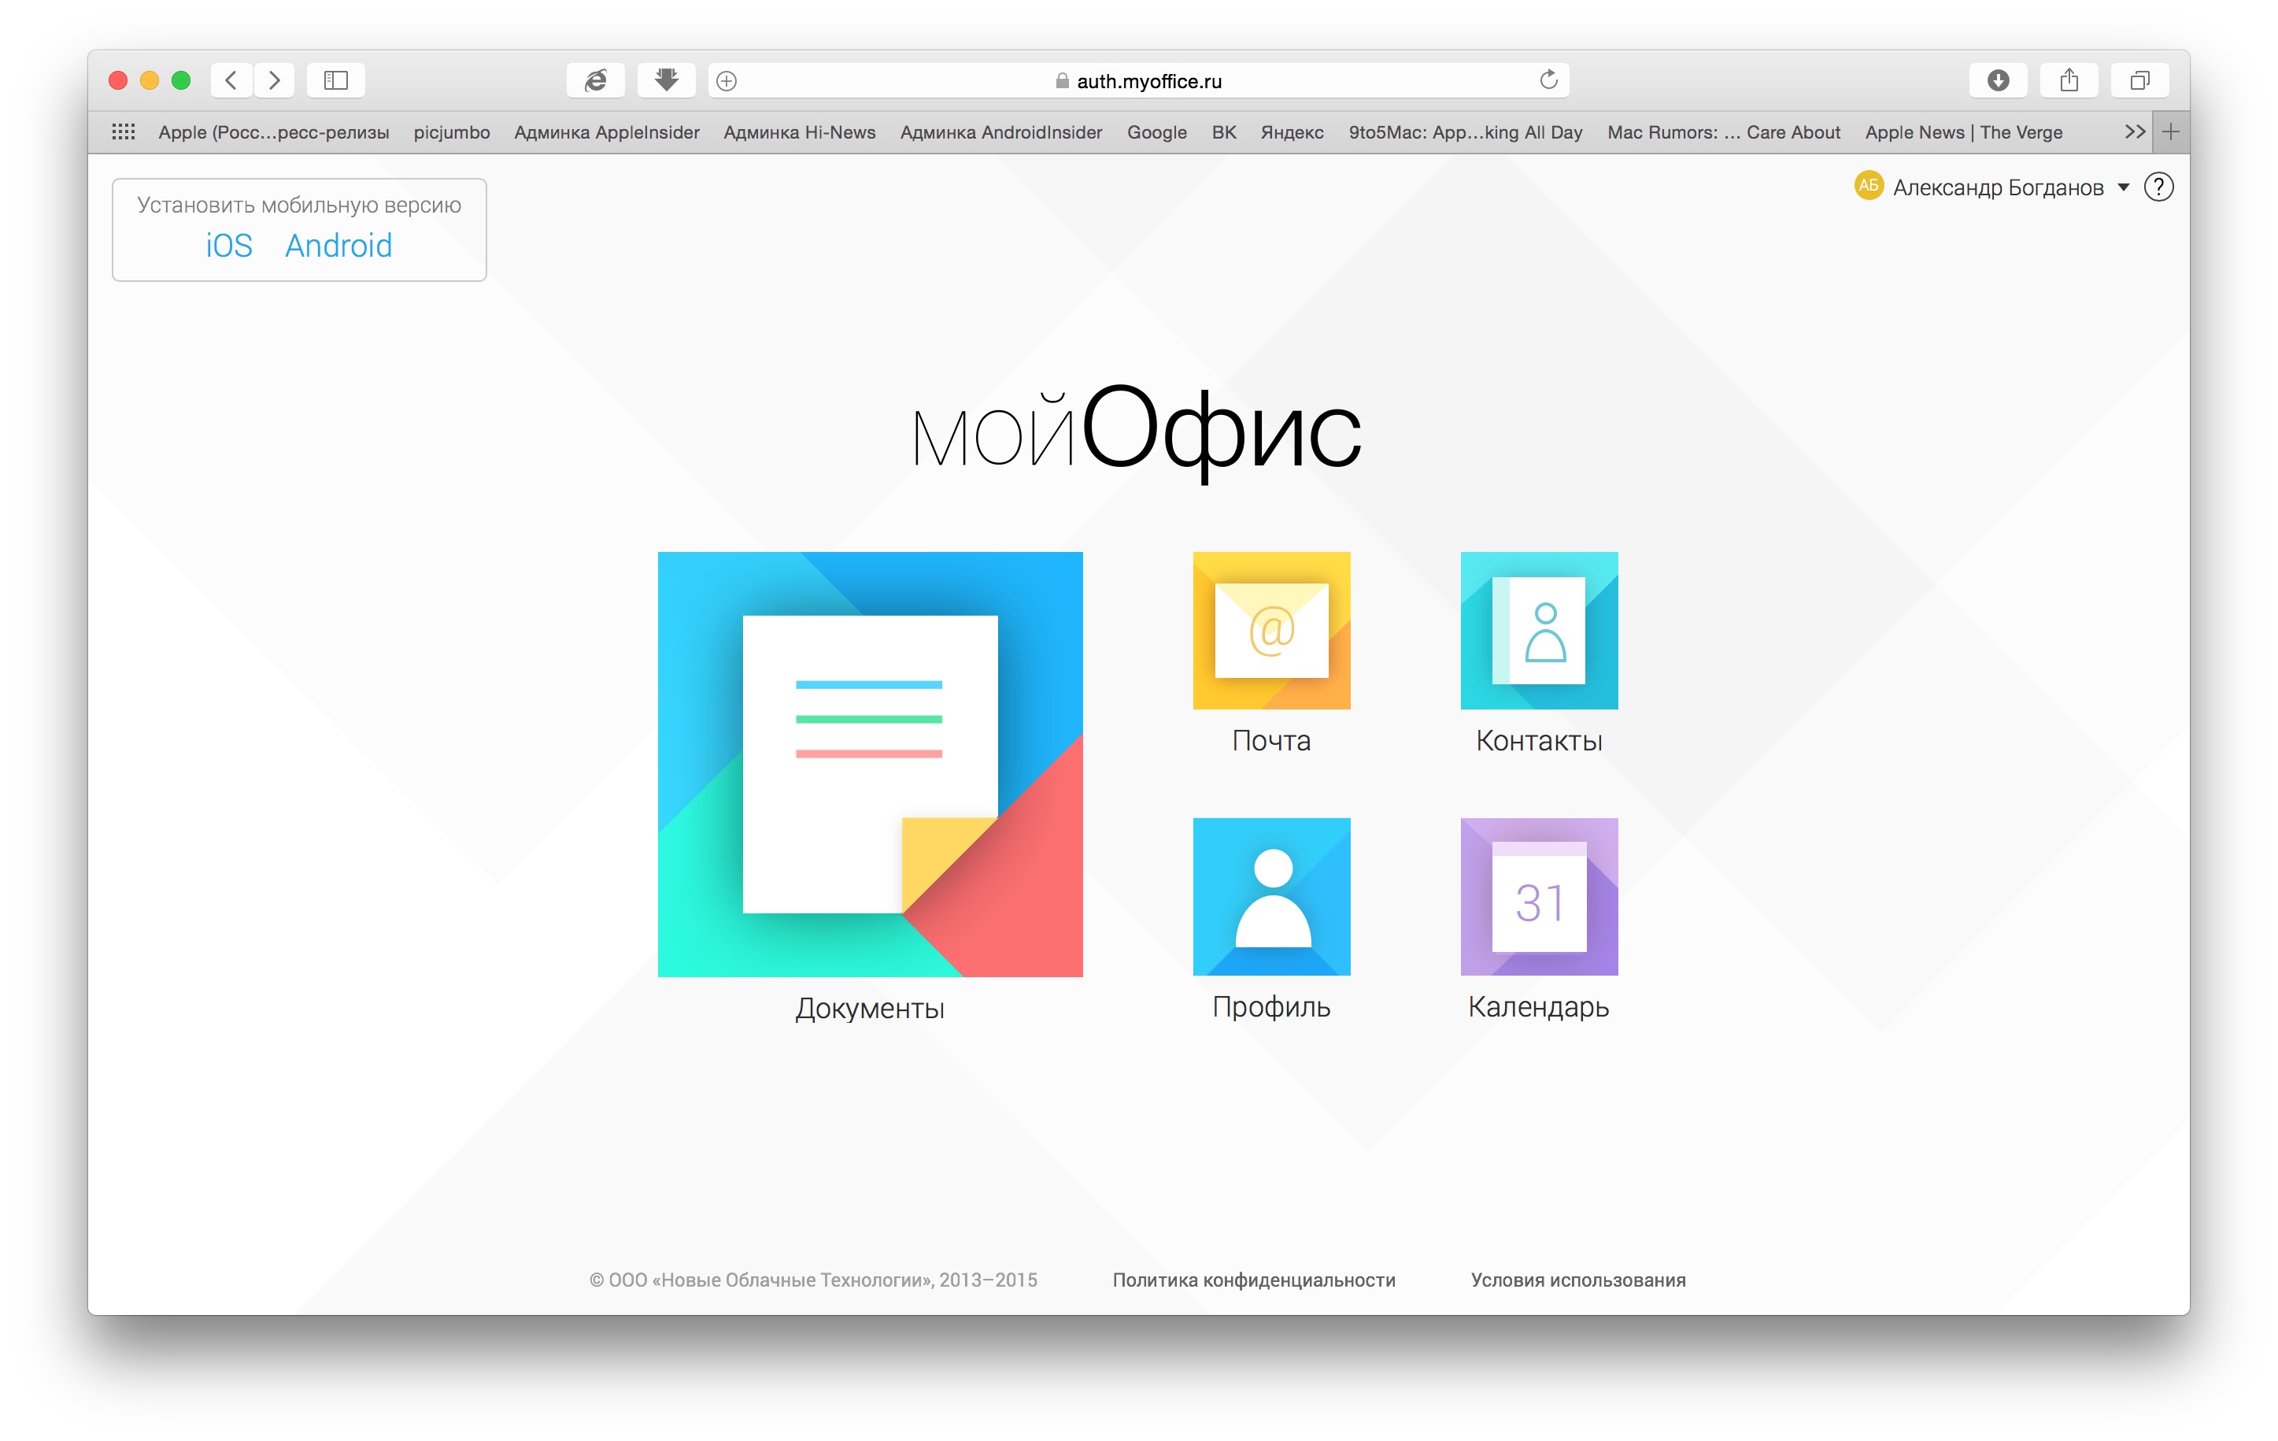The width and height of the screenshot is (2278, 1441).
Task: Select the Android mobile version option
Action: coord(337,244)
